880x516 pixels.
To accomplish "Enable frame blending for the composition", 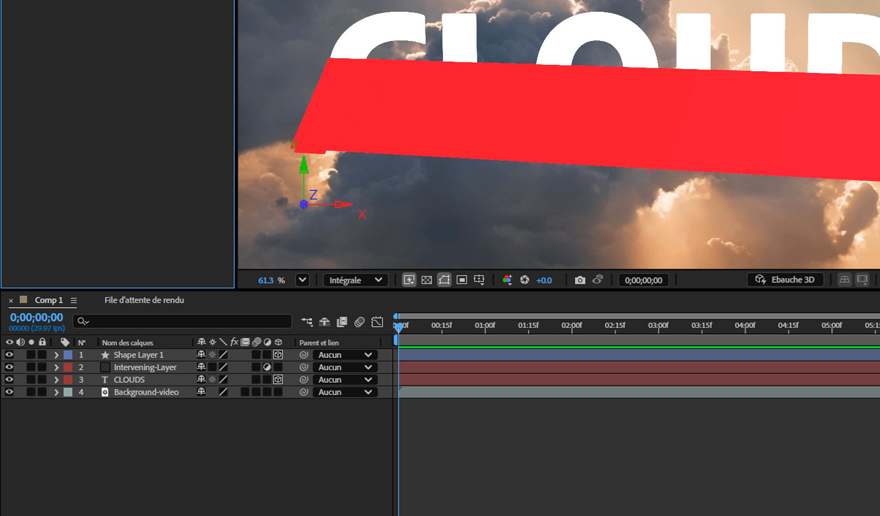I will (x=343, y=322).
